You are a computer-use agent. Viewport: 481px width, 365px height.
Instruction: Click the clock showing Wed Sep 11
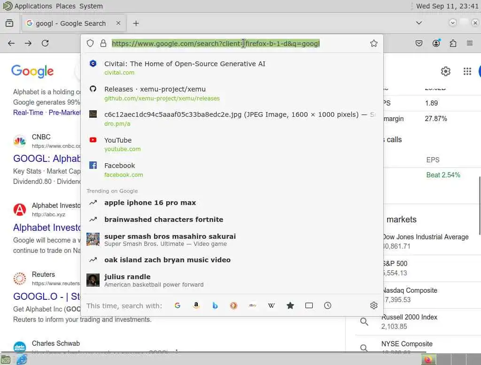tap(447, 6)
